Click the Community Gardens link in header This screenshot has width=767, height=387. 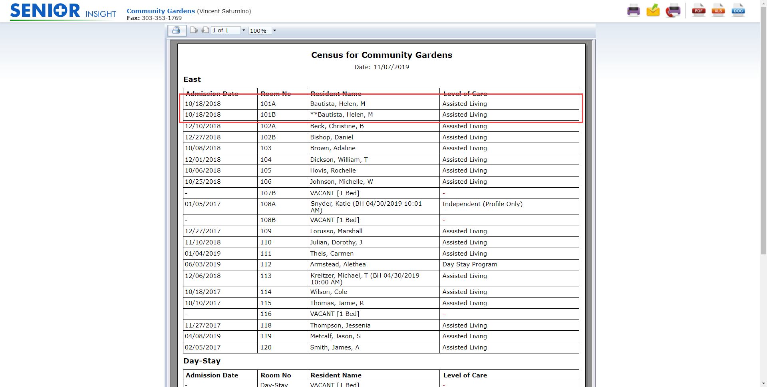coord(161,11)
